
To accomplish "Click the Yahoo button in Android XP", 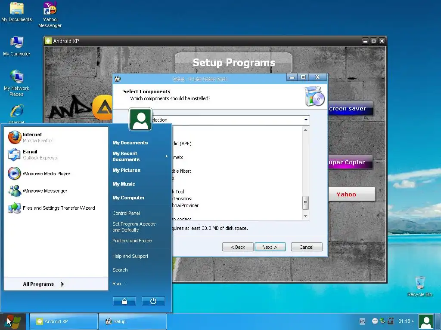I will point(351,194).
